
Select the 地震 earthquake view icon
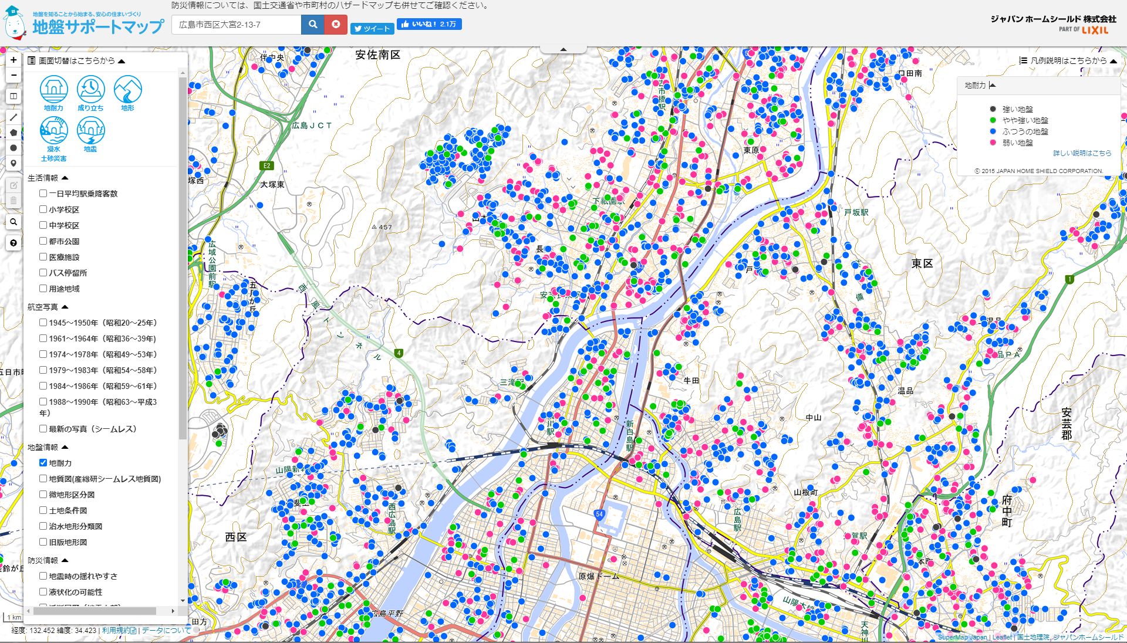click(90, 131)
